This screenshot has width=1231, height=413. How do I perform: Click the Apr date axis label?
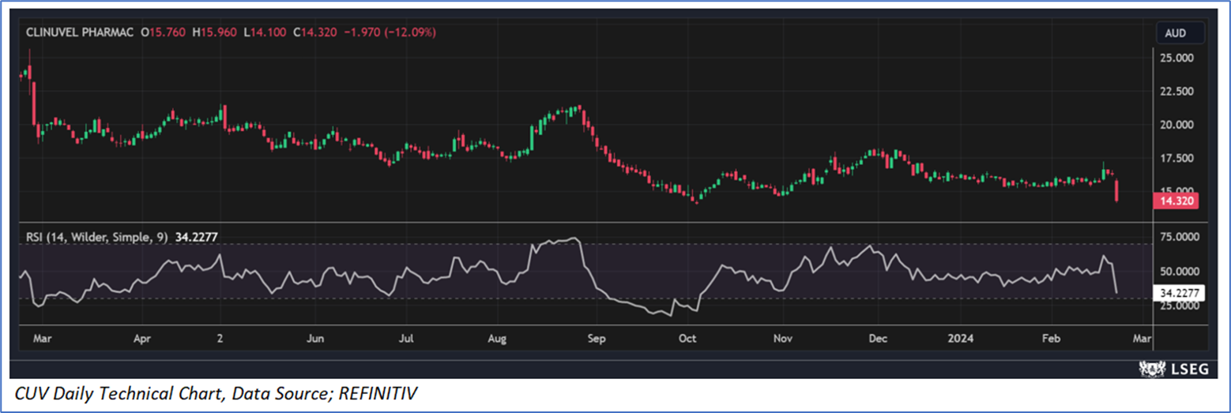[x=142, y=339]
